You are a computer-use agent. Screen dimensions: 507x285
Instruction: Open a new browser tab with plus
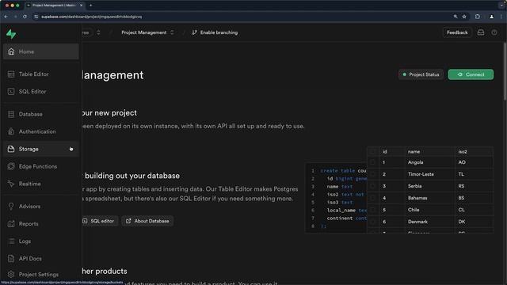tap(90, 6)
